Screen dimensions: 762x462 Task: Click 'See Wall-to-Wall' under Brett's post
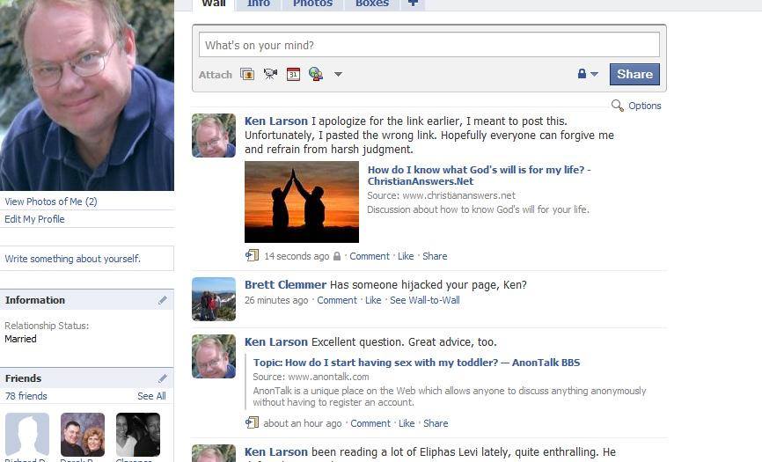(424, 300)
